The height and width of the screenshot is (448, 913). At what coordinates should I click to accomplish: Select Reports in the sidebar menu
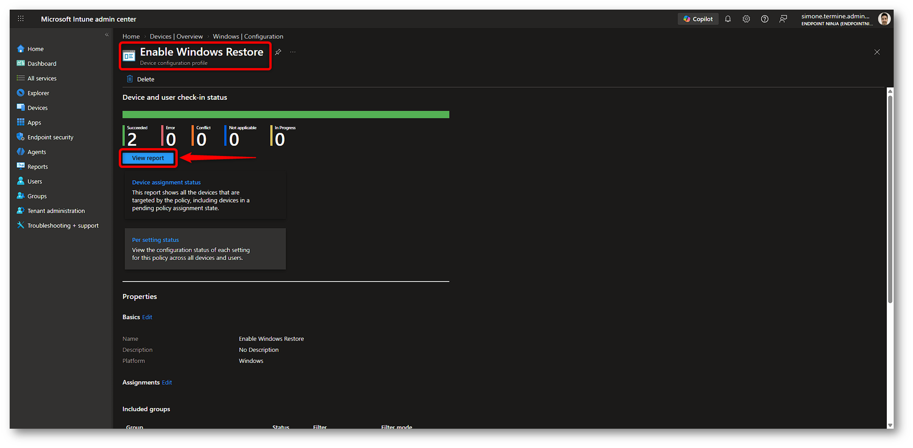click(38, 166)
